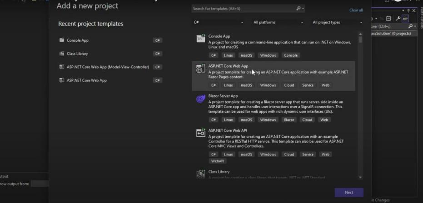Click the recent ASP.NET Core MVC icon
Screen dimensions: 423x203
tap(61, 67)
